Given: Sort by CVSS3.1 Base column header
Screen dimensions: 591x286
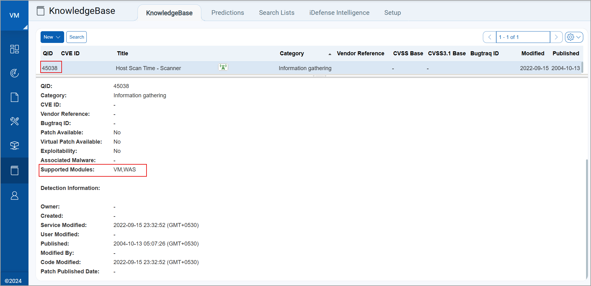Looking at the screenshot, I should (447, 53).
